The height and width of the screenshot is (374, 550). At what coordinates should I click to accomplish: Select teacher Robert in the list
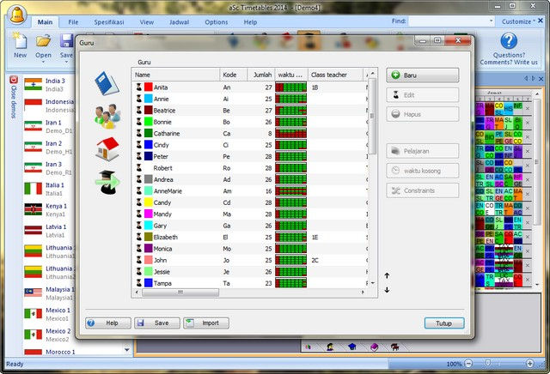click(250, 168)
